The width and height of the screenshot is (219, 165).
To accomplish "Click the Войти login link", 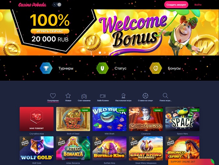I will 198,5.
